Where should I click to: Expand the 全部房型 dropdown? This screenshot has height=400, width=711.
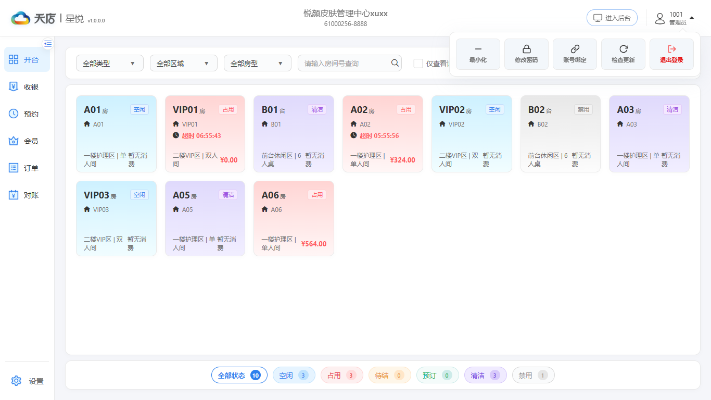(x=258, y=64)
